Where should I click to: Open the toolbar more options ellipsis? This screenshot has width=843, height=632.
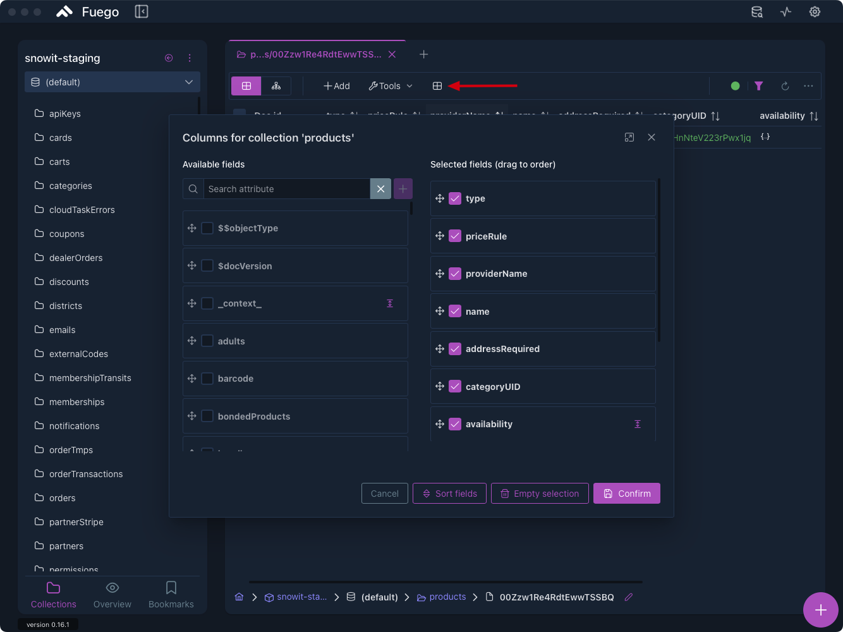pyautogui.click(x=808, y=86)
